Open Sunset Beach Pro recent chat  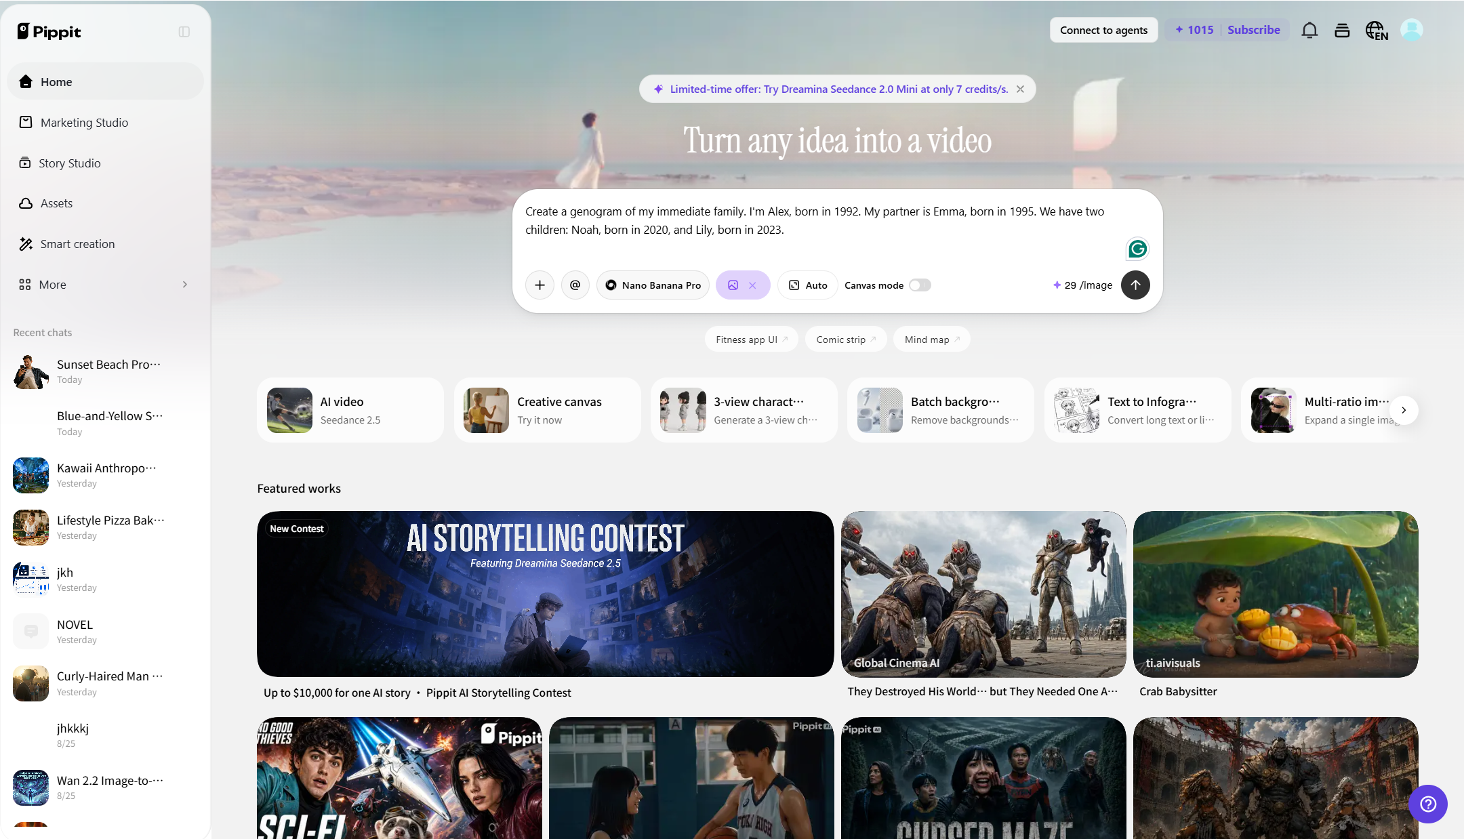105,371
